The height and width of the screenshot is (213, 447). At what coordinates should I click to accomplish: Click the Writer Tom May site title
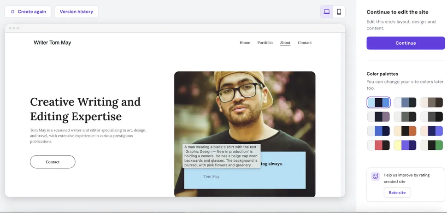click(x=53, y=43)
